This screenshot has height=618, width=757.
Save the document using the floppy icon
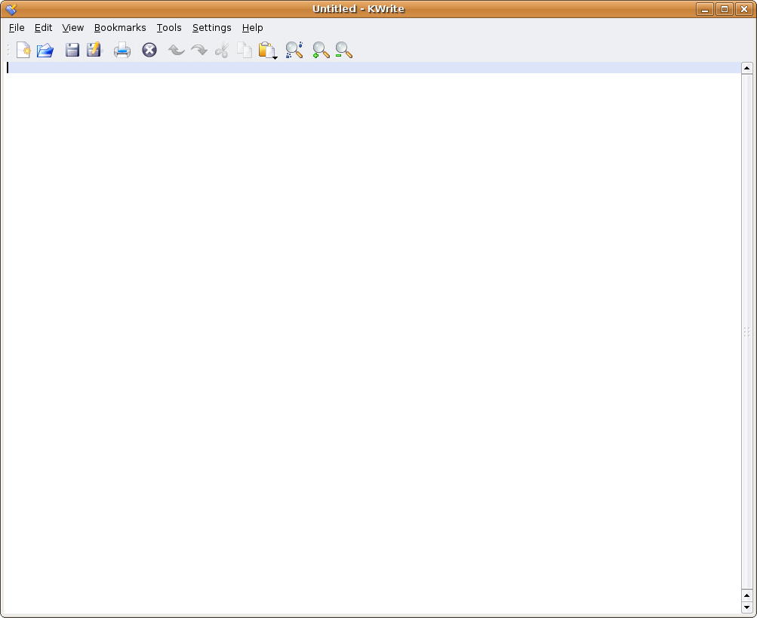72,51
